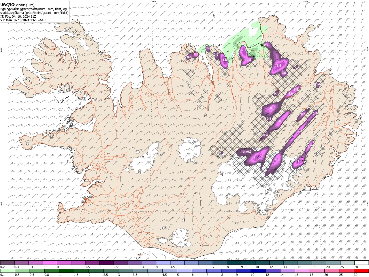Select the medium green 0.8 swatch in rain scale
This screenshot has height=277, width=369.
(x=52, y=271)
